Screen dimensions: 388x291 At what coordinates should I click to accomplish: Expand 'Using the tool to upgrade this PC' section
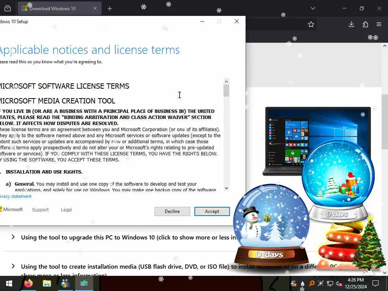point(13,237)
